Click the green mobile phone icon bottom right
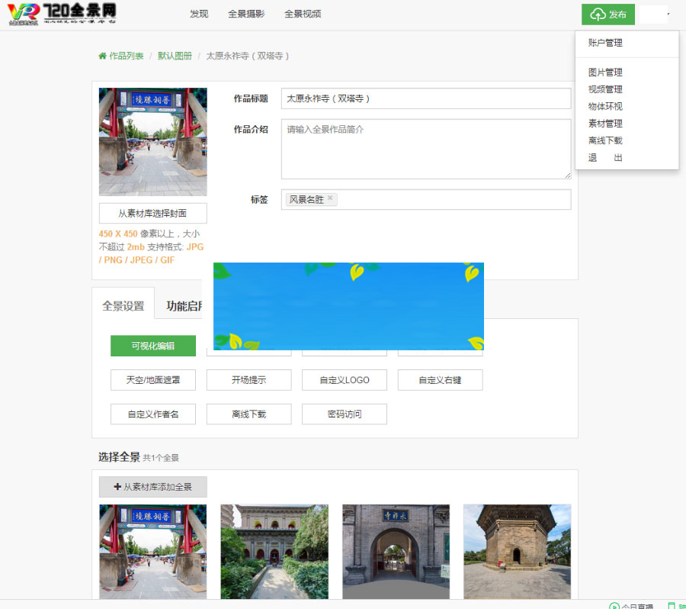686x609 pixels. coord(672,606)
